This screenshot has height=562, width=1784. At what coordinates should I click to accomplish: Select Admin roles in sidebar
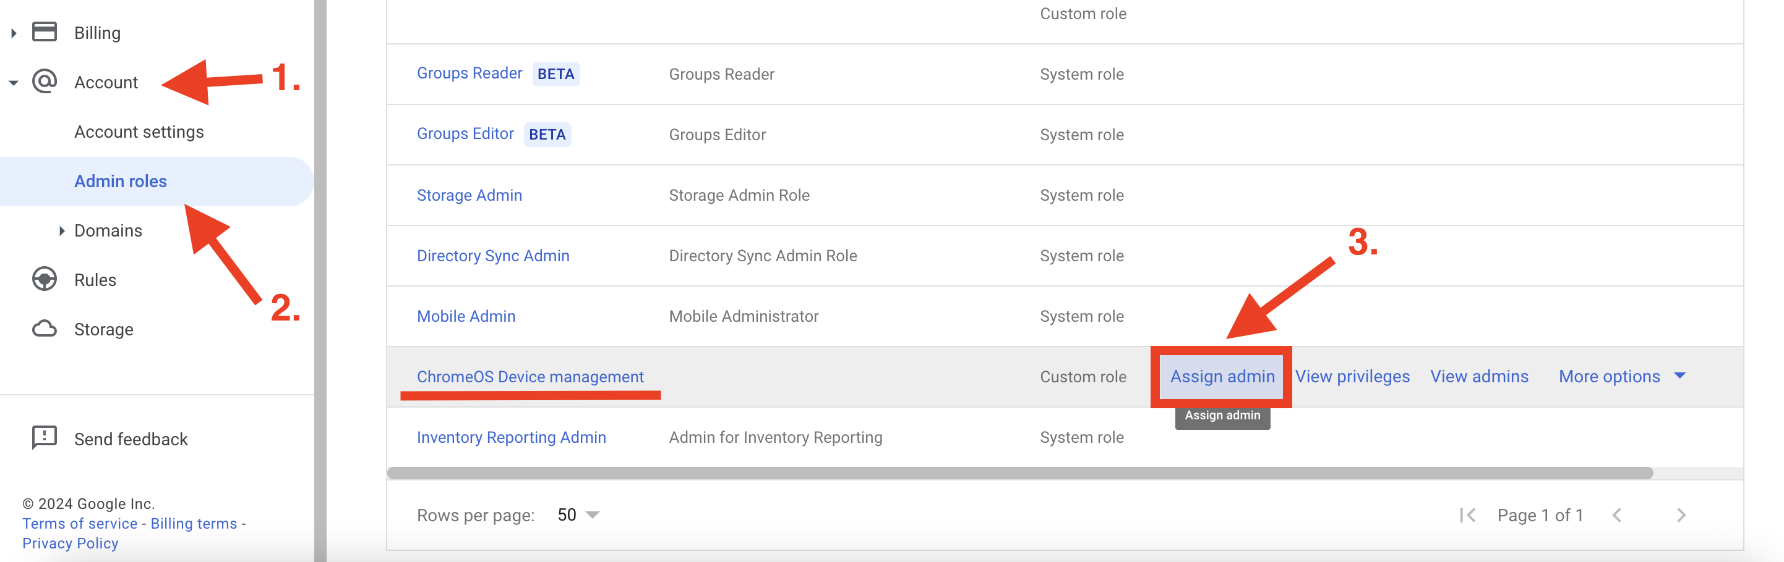(121, 181)
